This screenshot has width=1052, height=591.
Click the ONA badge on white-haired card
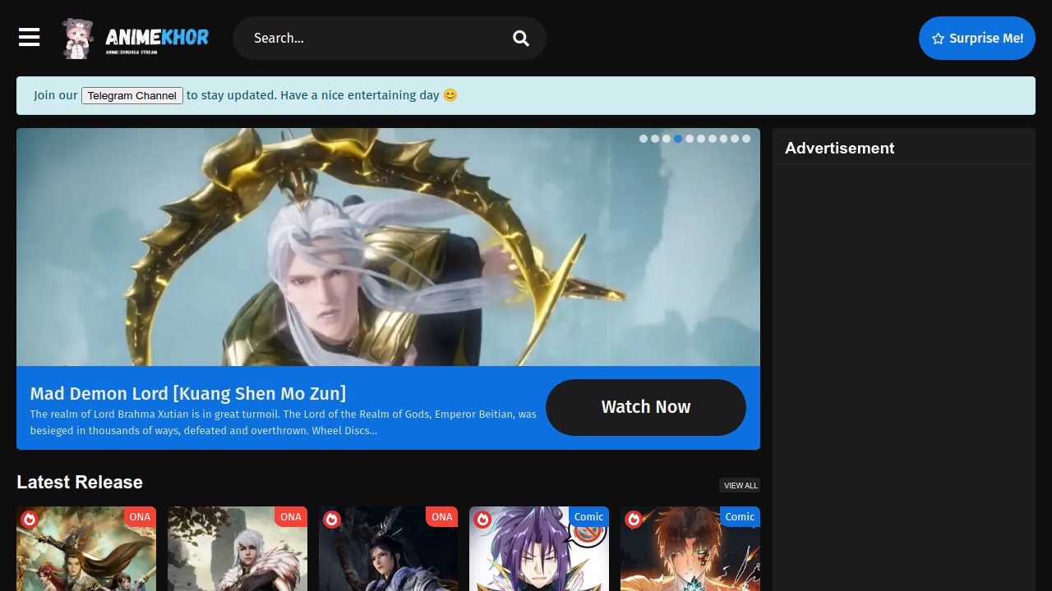point(291,516)
